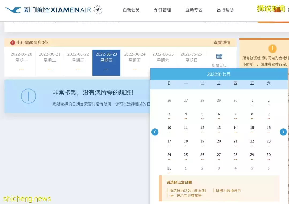This screenshot has height=204, width=289.
Task: Advance to the next month with right arrow
Action: coord(283,132)
